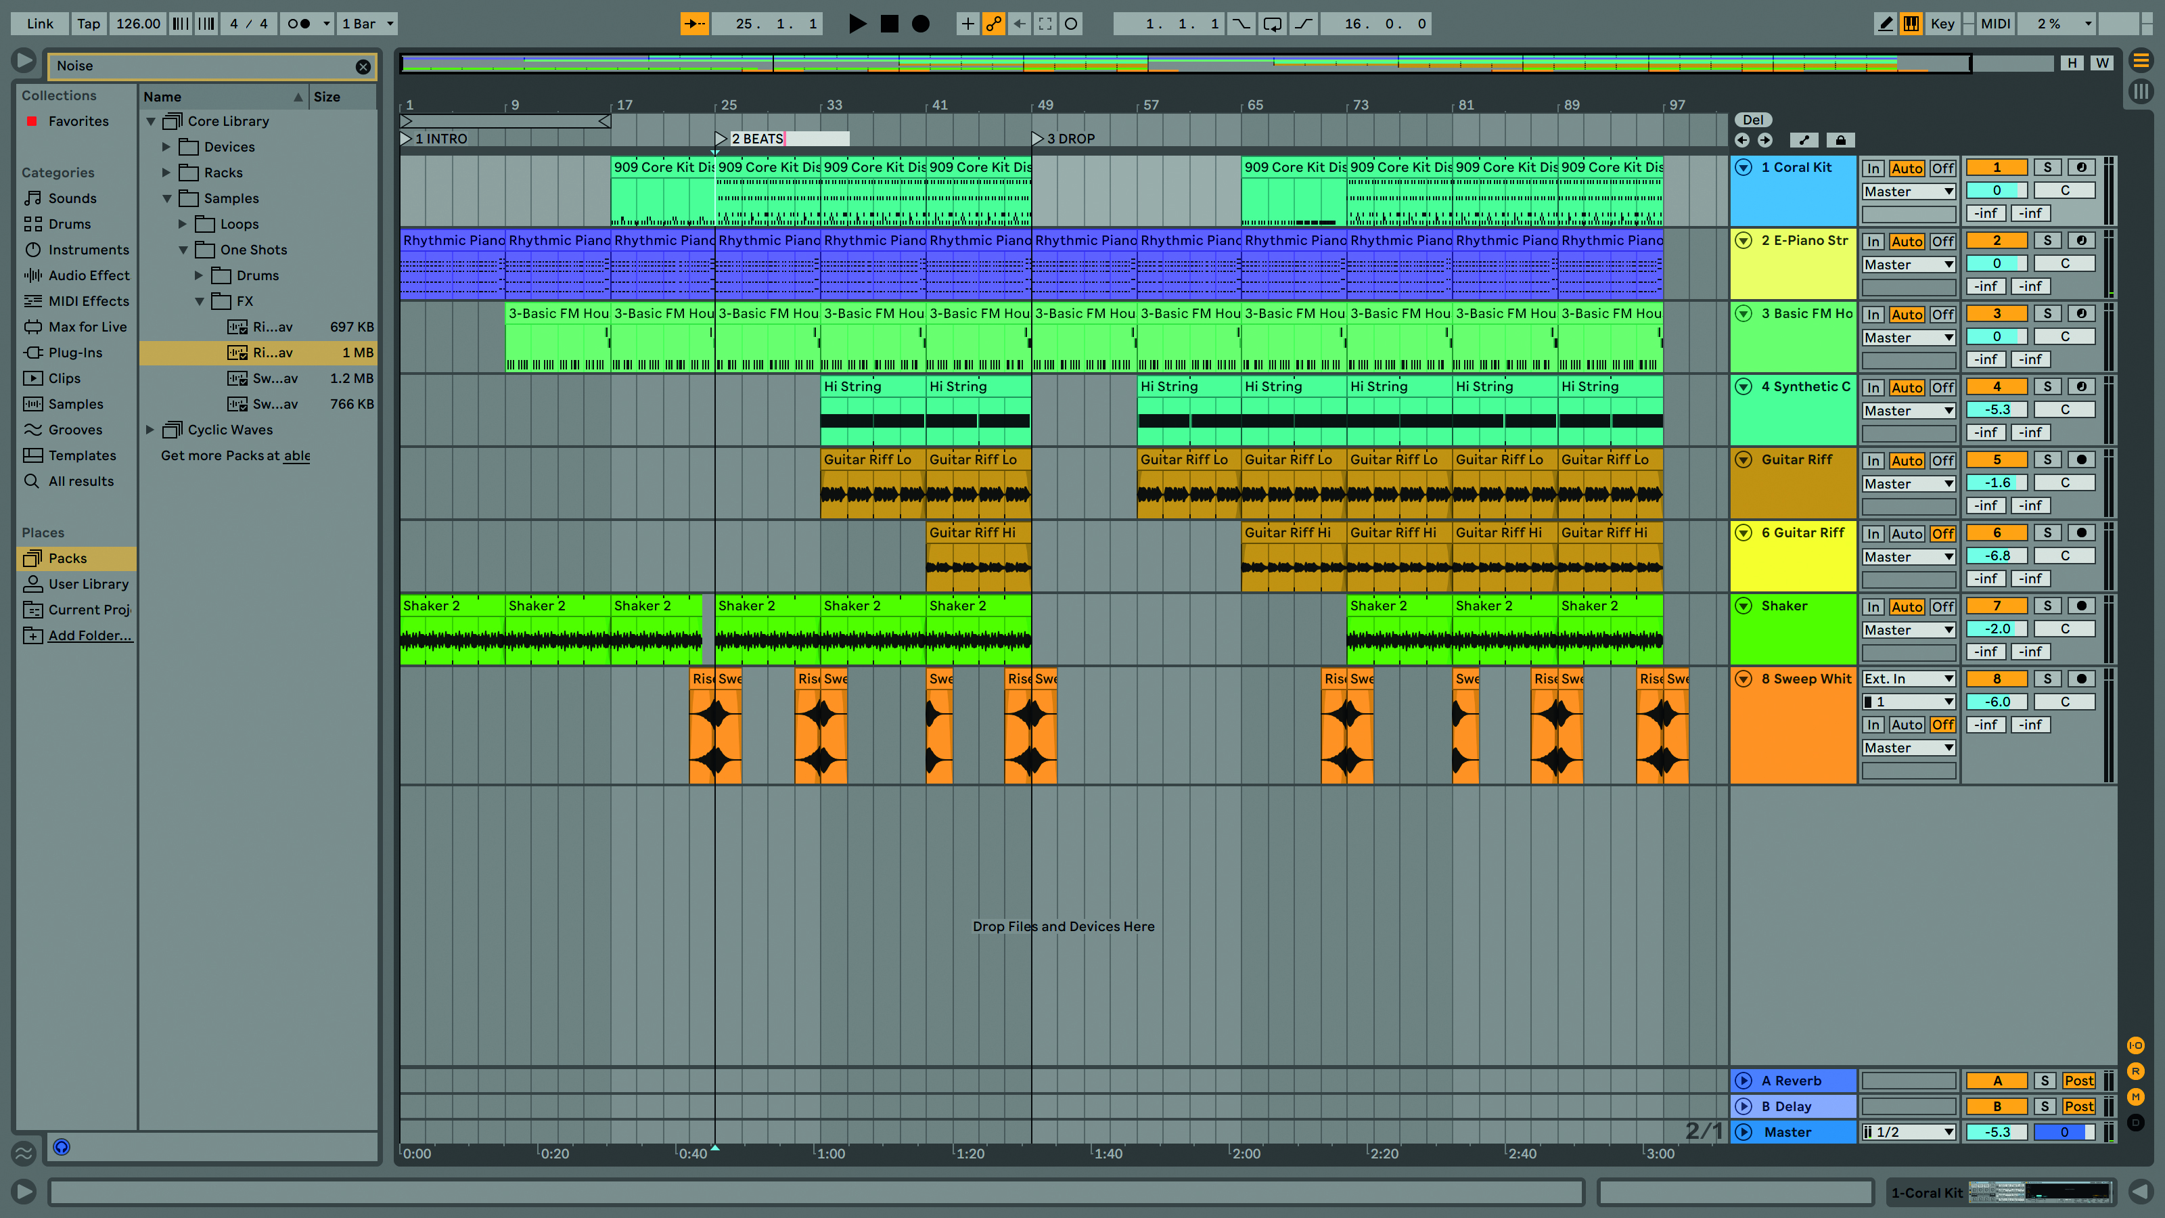The image size is (2165, 1218).
Task: Toggle the Capture MIDI icon
Action: click(x=1045, y=24)
